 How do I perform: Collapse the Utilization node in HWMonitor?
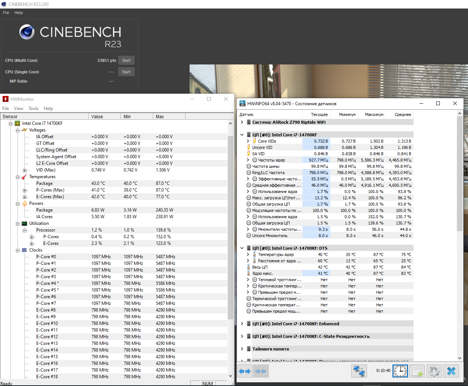17,224
